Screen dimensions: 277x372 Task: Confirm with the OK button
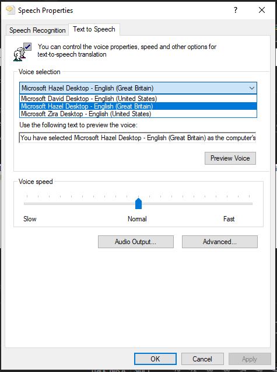pyautogui.click(x=155, y=359)
